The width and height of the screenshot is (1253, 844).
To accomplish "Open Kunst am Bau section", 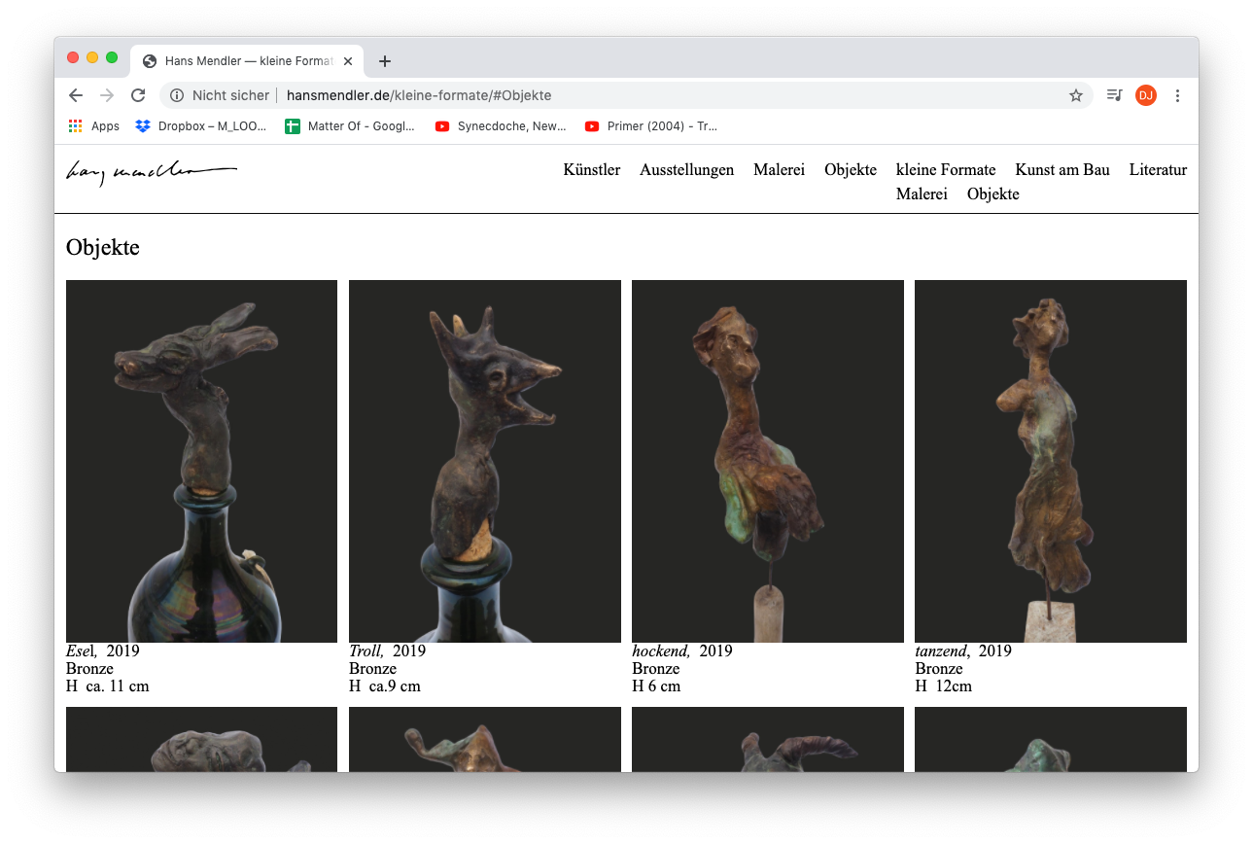I will 1062,170.
